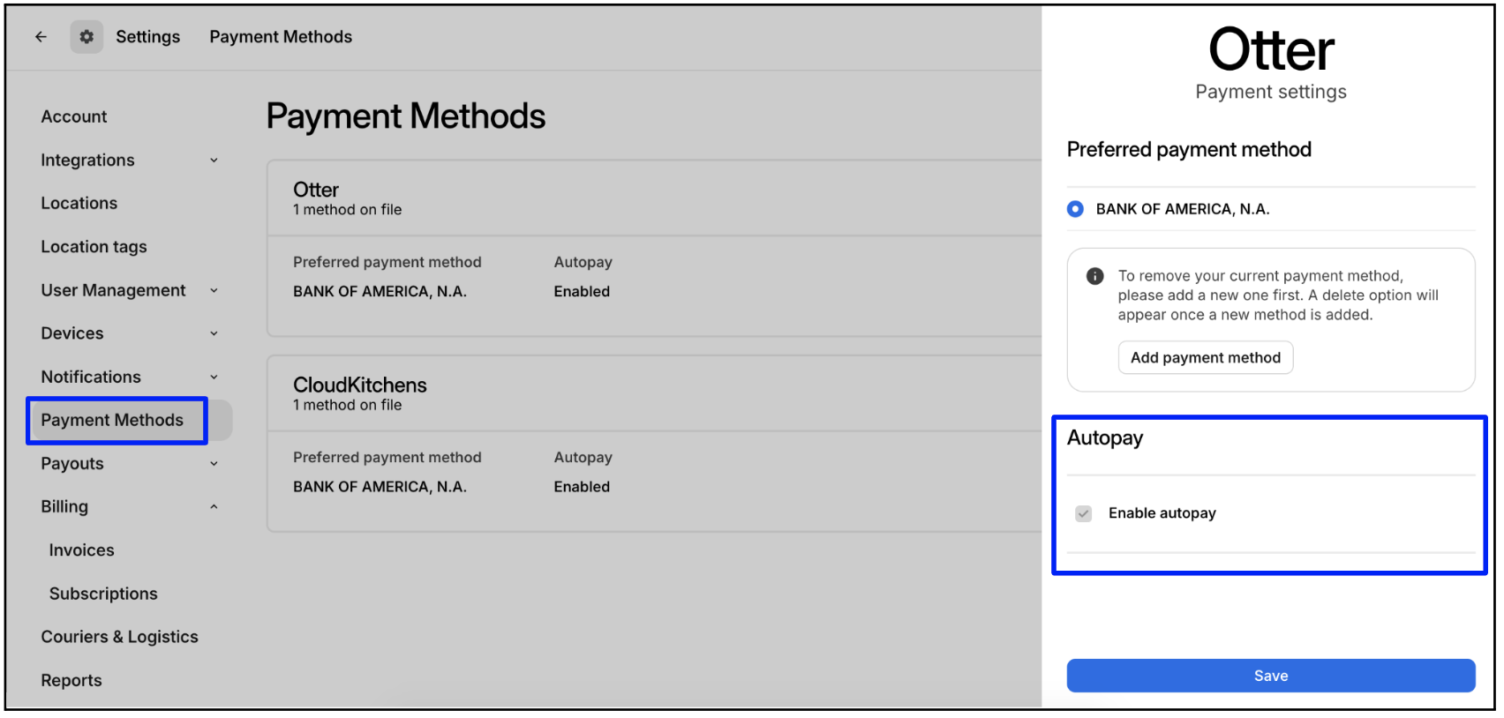Open Invoices under Billing
Viewport: 1504px width, 718px height.
click(82, 550)
